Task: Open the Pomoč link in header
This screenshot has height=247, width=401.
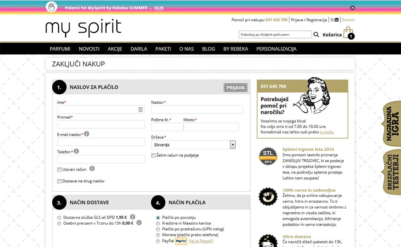Action: click(x=348, y=20)
